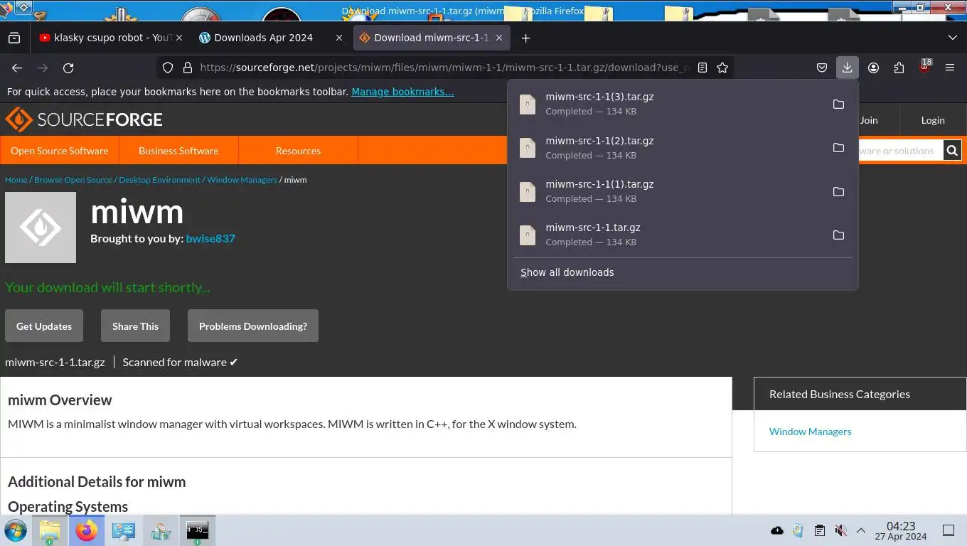Click the Manage bookmarks link
This screenshot has height=546, width=967.
[402, 92]
